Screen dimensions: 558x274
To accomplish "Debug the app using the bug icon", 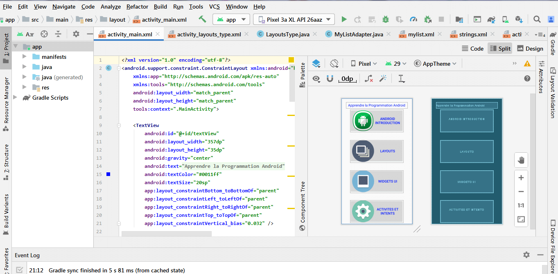I will pyautogui.click(x=385, y=19).
